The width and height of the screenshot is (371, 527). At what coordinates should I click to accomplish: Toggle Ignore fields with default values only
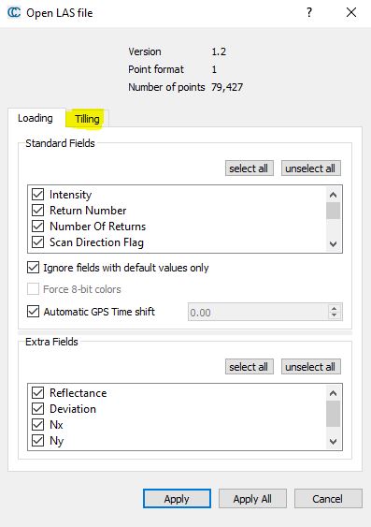33,268
